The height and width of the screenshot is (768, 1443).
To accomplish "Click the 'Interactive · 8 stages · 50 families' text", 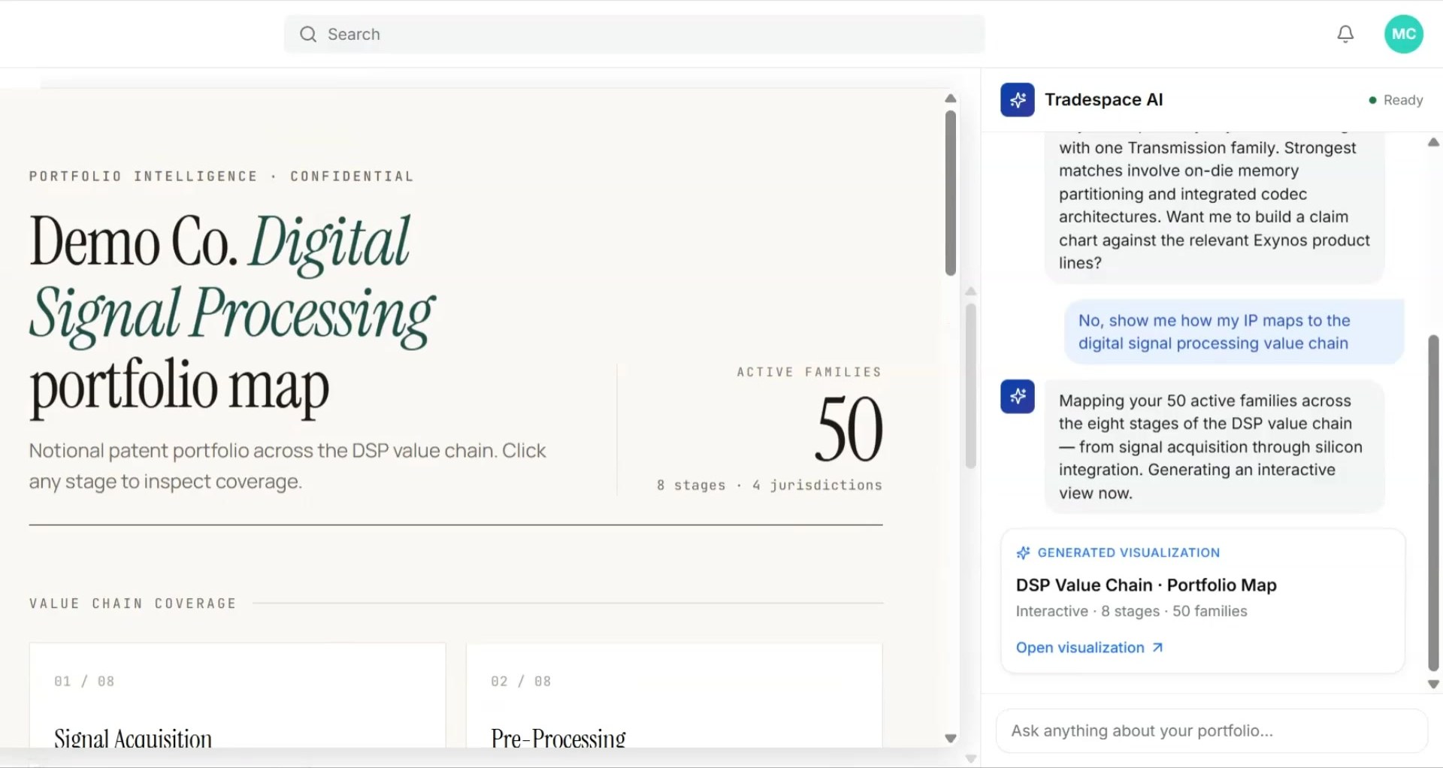I will (x=1131, y=611).
